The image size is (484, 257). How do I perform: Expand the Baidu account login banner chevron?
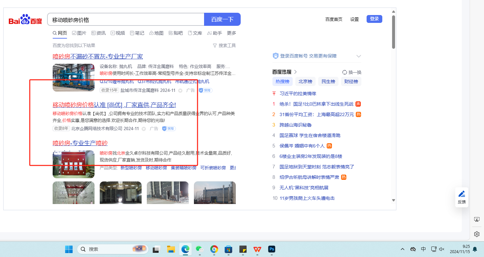pyautogui.click(x=358, y=56)
